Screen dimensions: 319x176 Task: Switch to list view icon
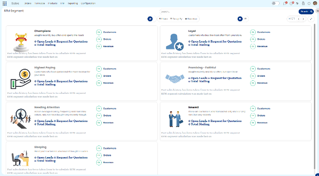coord(245,19)
